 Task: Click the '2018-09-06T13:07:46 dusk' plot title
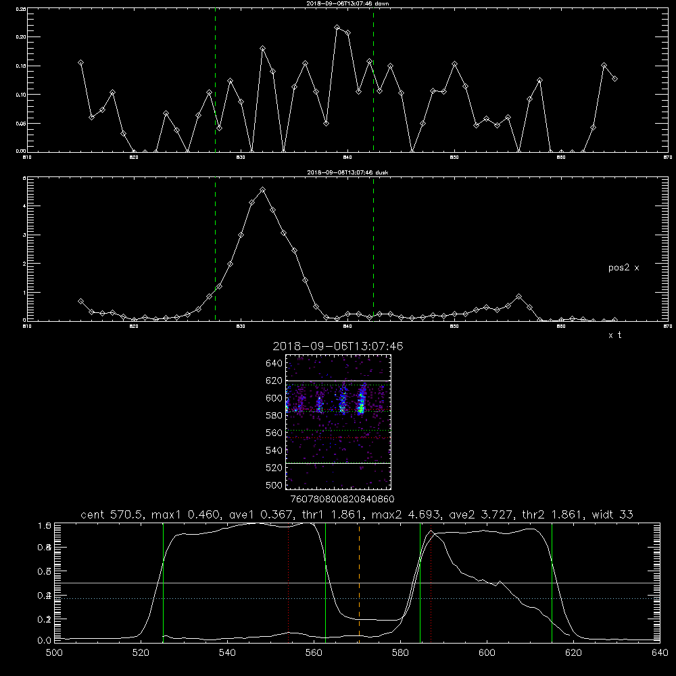(x=347, y=172)
